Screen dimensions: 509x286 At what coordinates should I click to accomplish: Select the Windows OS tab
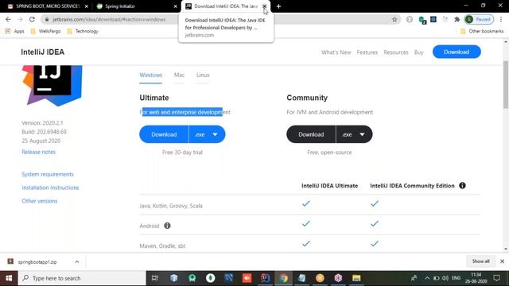click(x=150, y=75)
